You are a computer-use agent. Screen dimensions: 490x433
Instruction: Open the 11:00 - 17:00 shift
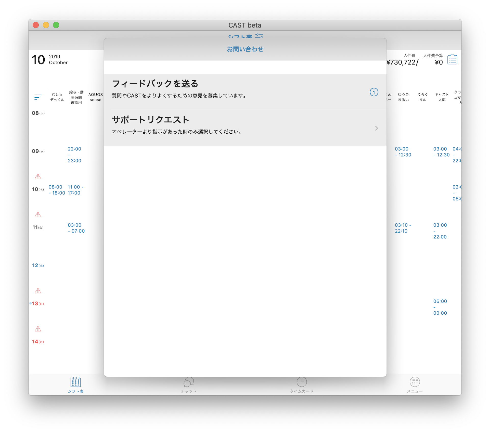(x=76, y=190)
